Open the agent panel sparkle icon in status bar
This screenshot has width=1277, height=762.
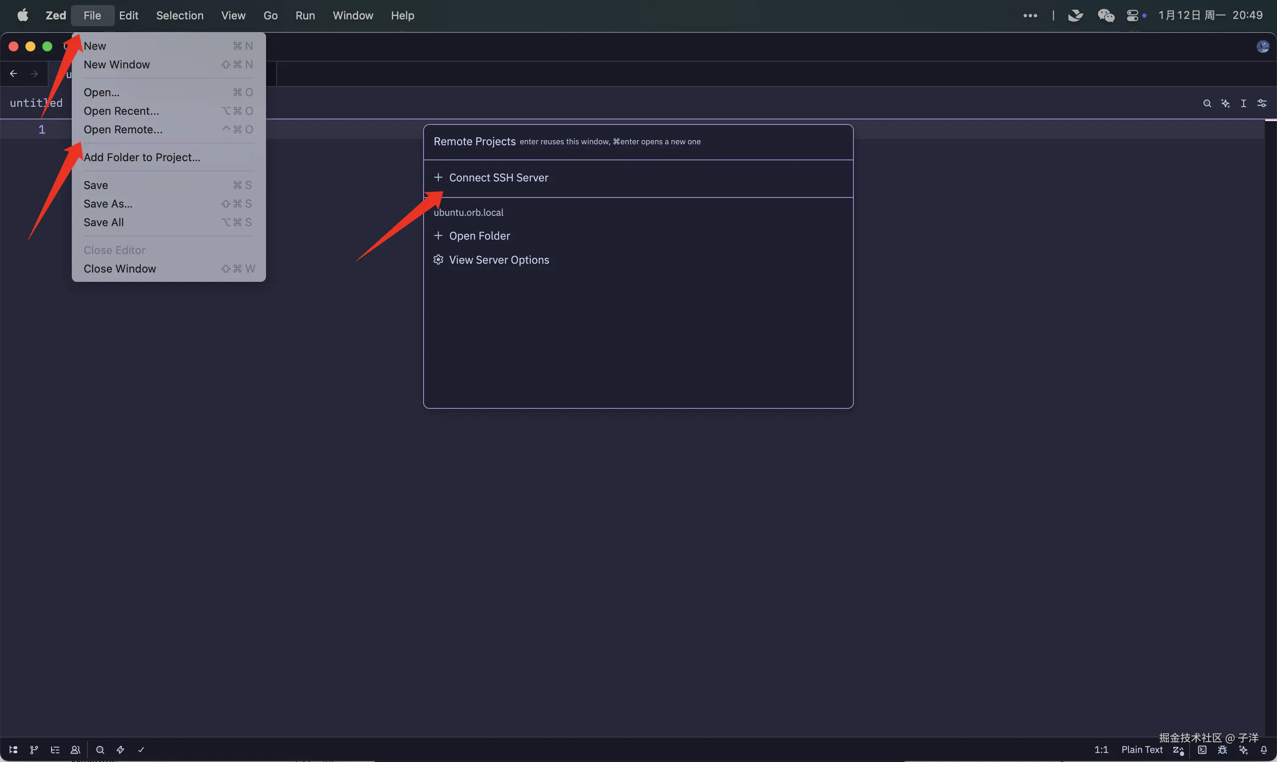point(1243,750)
